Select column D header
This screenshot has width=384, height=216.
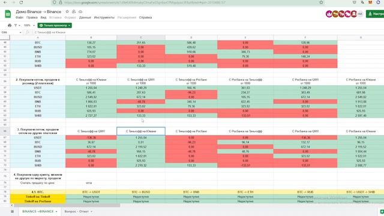[x=191, y=37]
